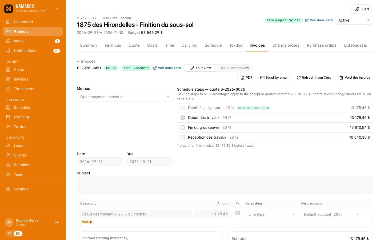Refresh the invoice from Xero
The height and width of the screenshot is (240, 384).
pos(314,78)
